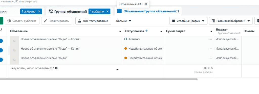Viewport: 259px width, 94px height.
Task: Click 'Используется б…' budget cell in the active row
Action: (x=227, y=39)
